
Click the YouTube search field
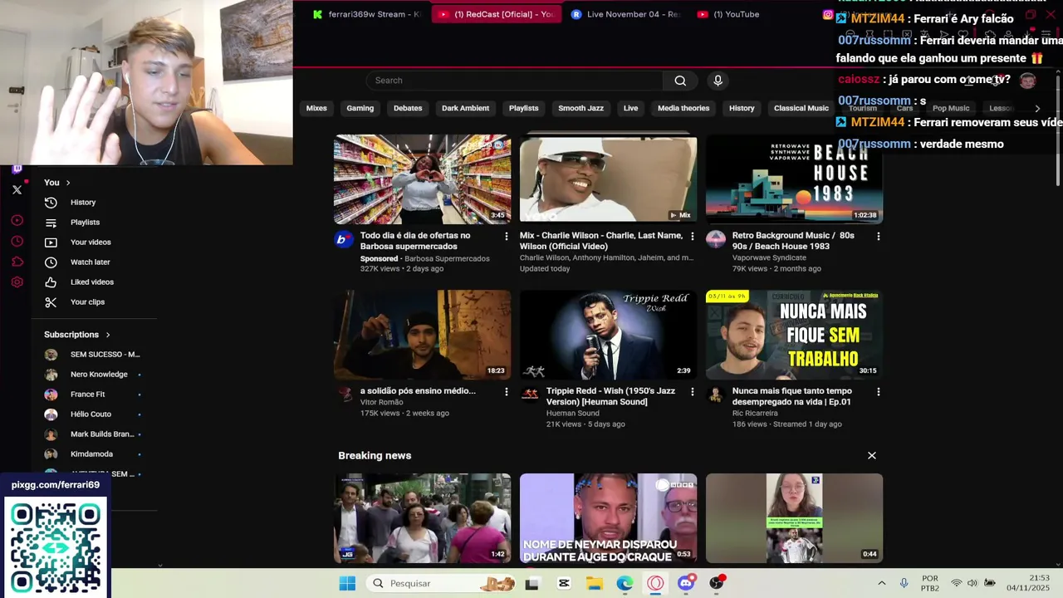coord(515,81)
